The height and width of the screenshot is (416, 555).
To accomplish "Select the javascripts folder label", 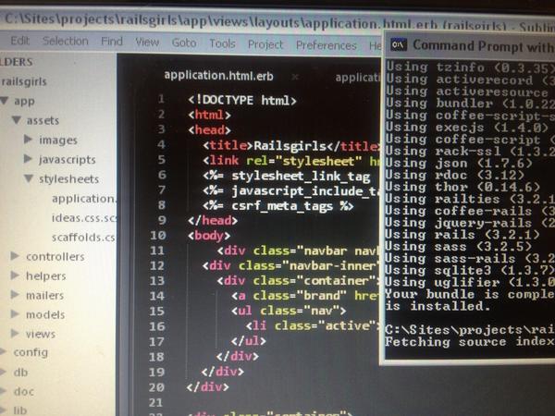I will click(68, 160).
